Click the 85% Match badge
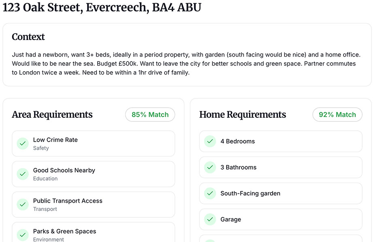 click(x=150, y=115)
